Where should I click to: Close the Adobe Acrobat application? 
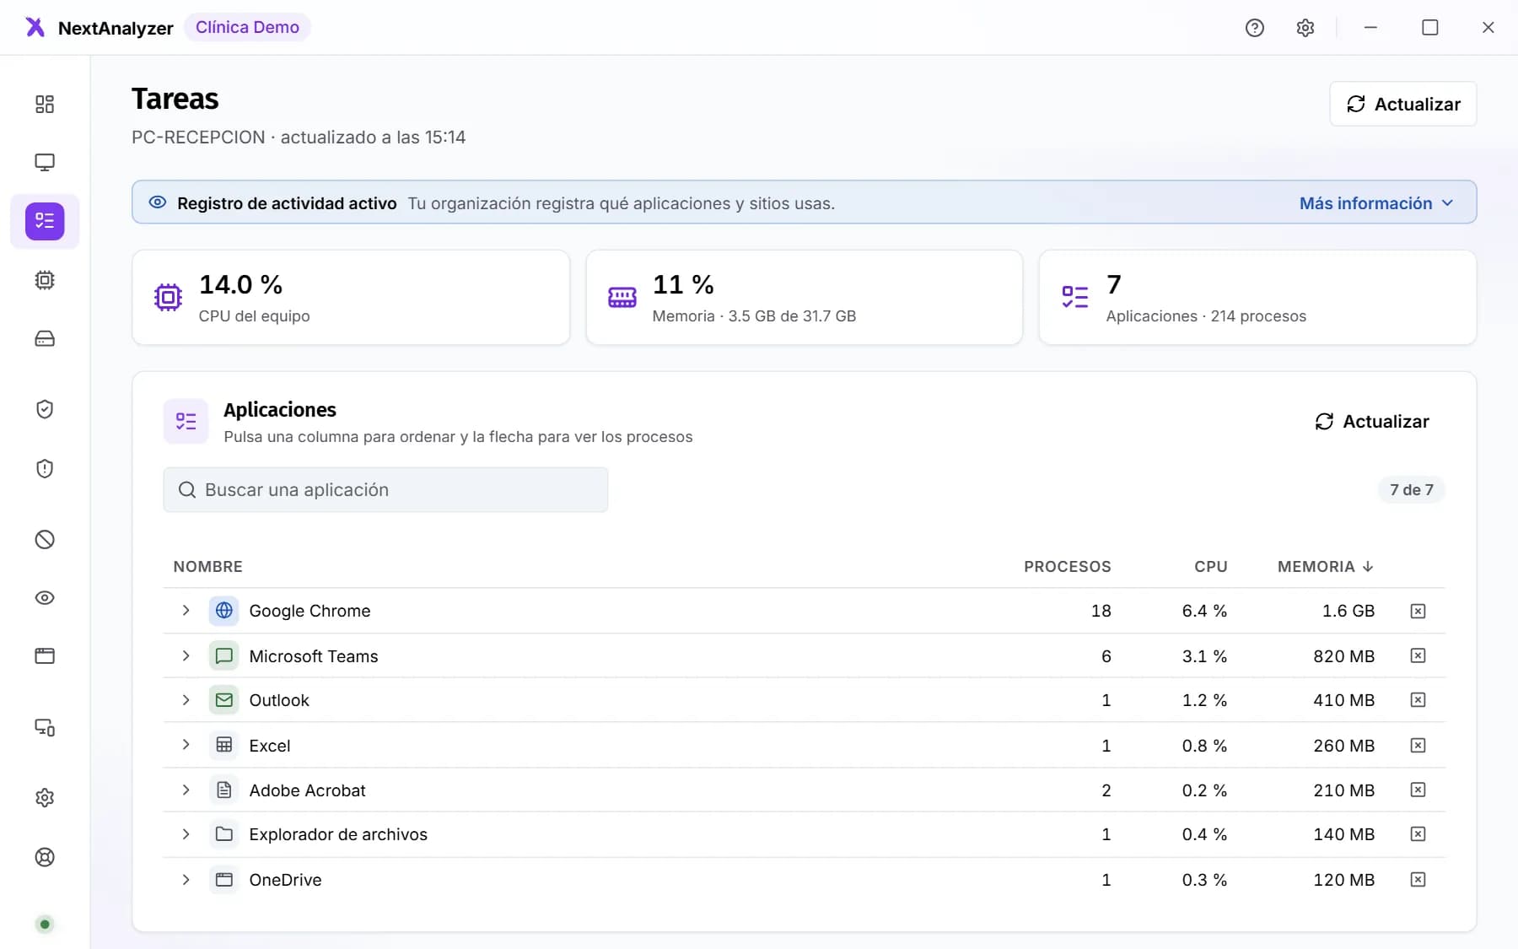(x=1418, y=790)
